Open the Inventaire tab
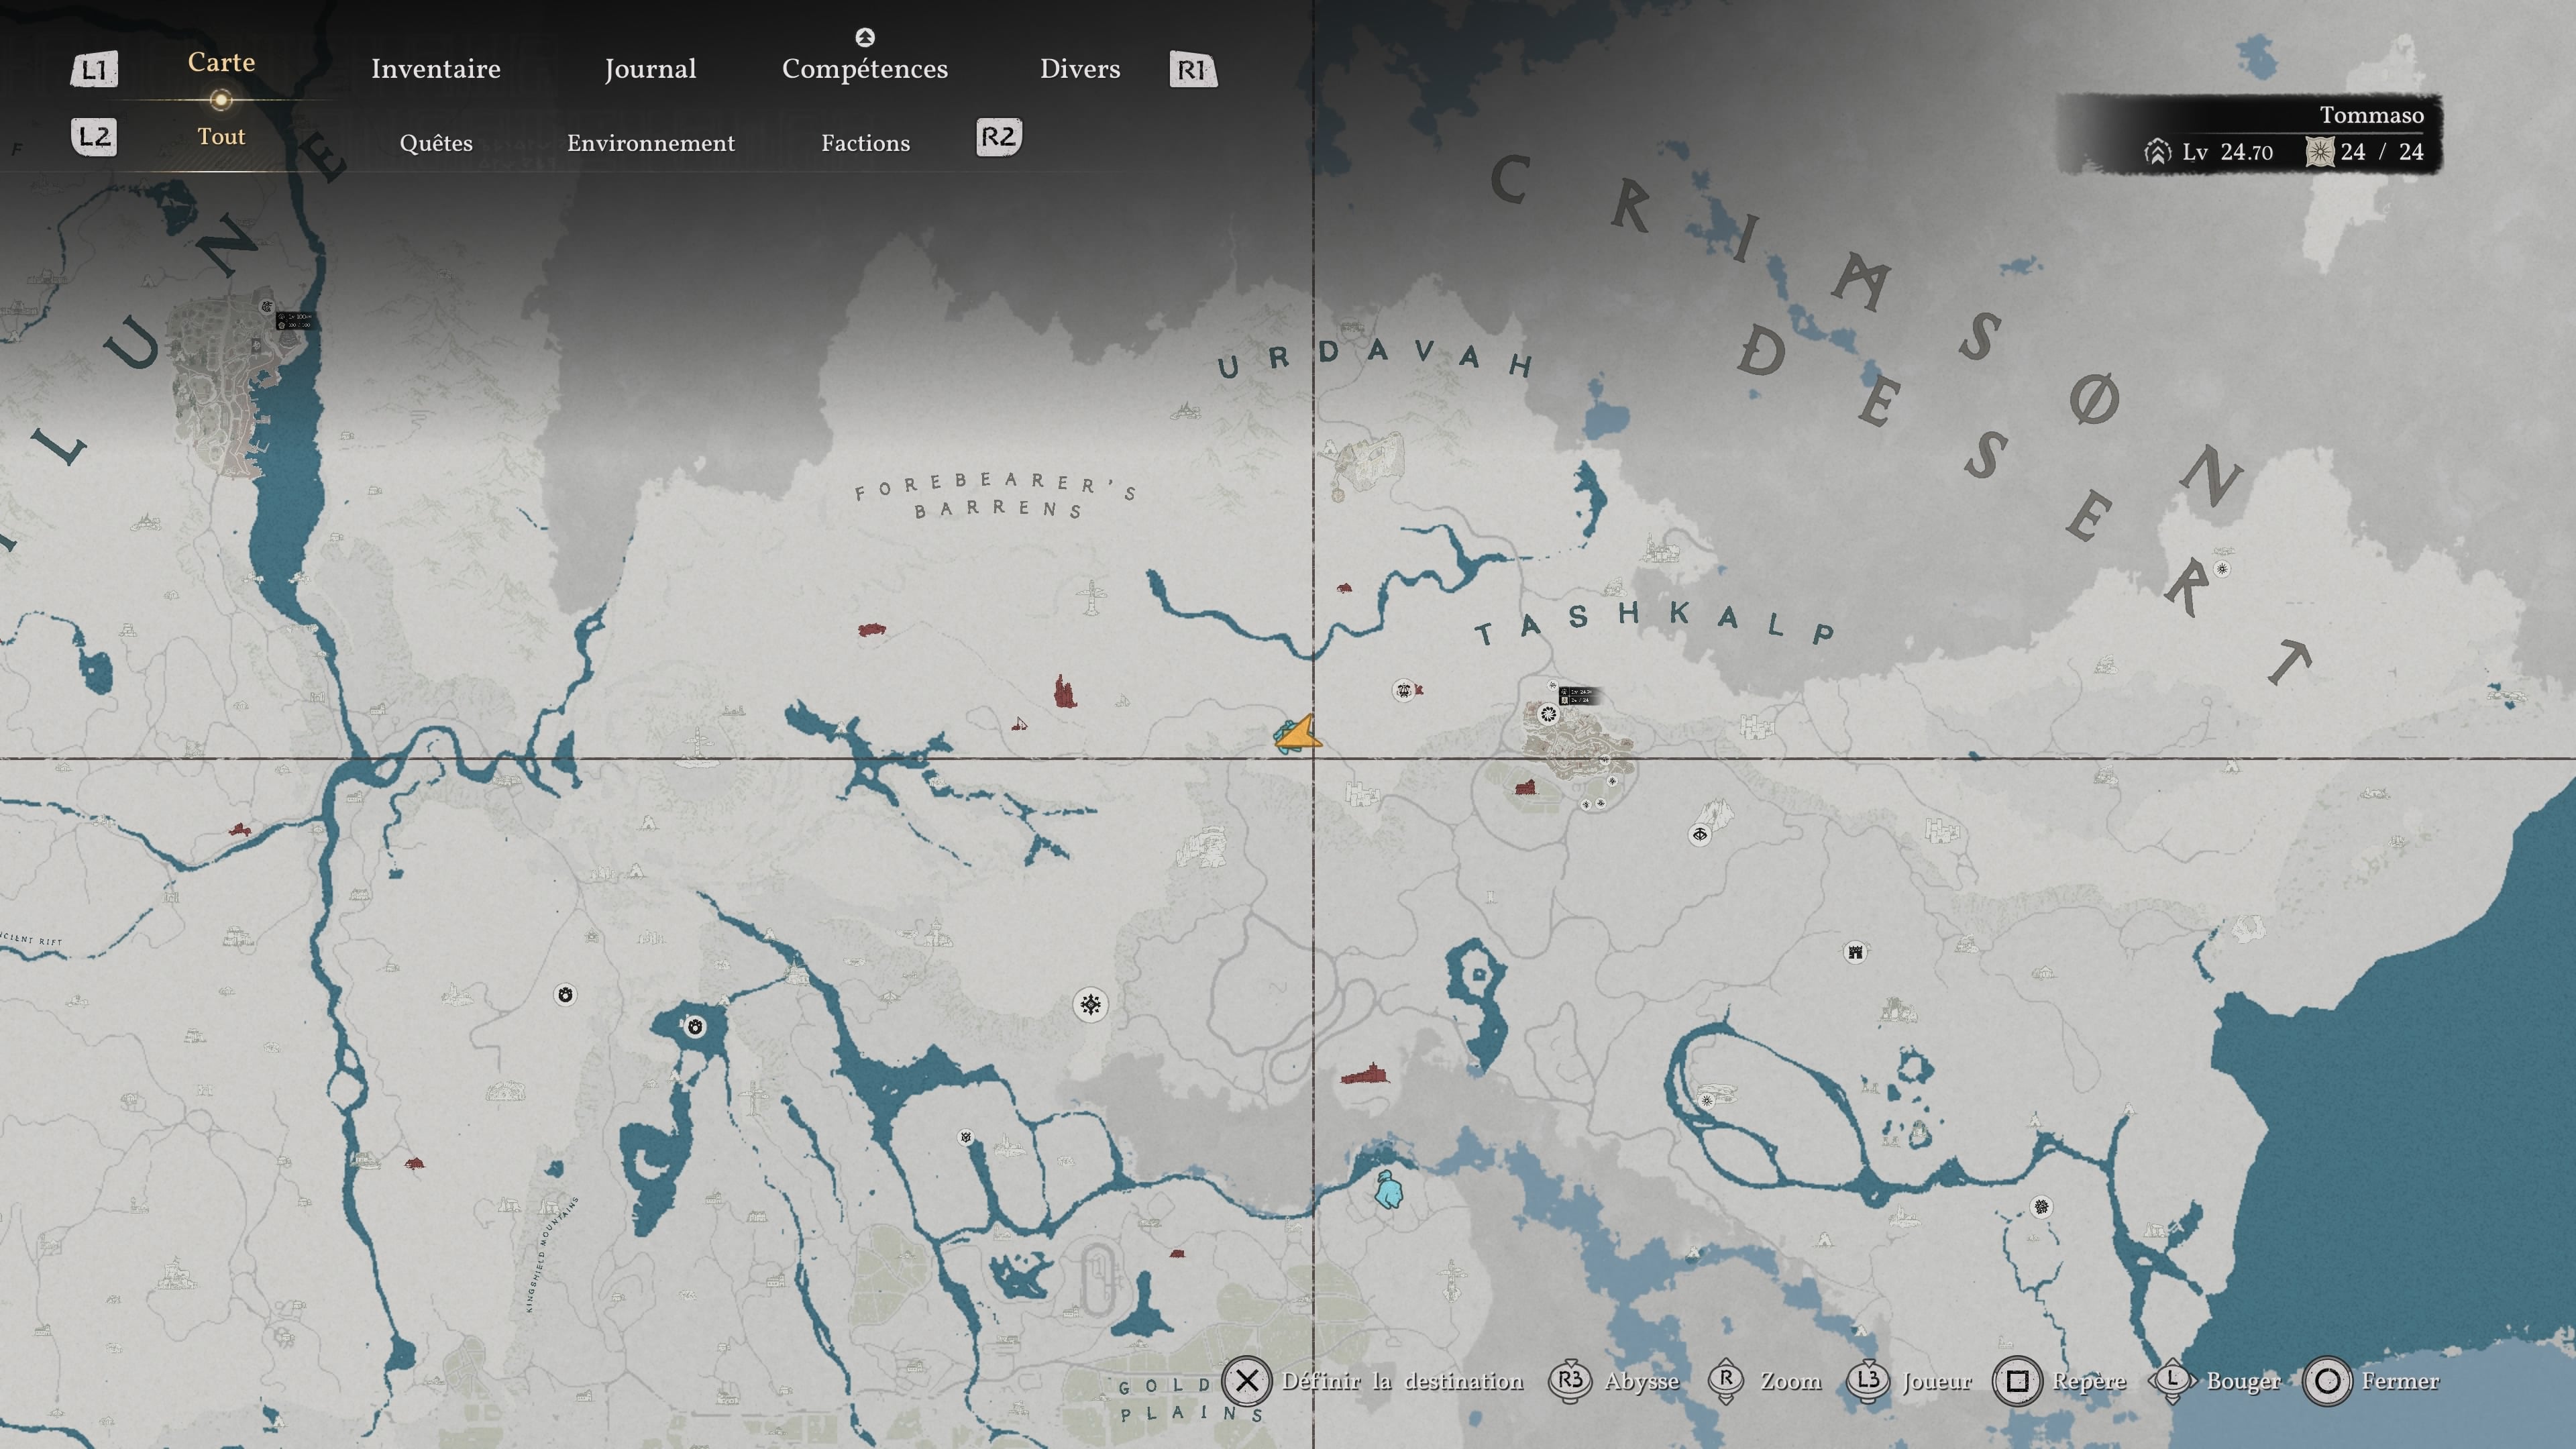 click(436, 69)
